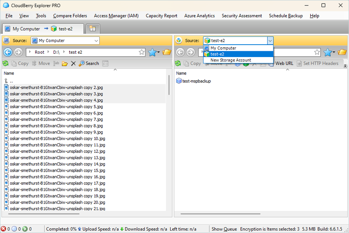Click D:\ in left breadcrumb path

tap(56, 52)
